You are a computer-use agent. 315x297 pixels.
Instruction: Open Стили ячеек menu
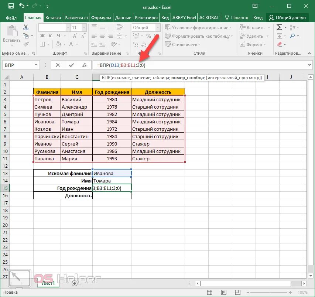(x=183, y=45)
